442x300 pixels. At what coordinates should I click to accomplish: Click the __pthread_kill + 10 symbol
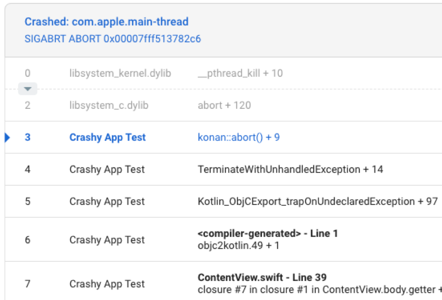(240, 73)
